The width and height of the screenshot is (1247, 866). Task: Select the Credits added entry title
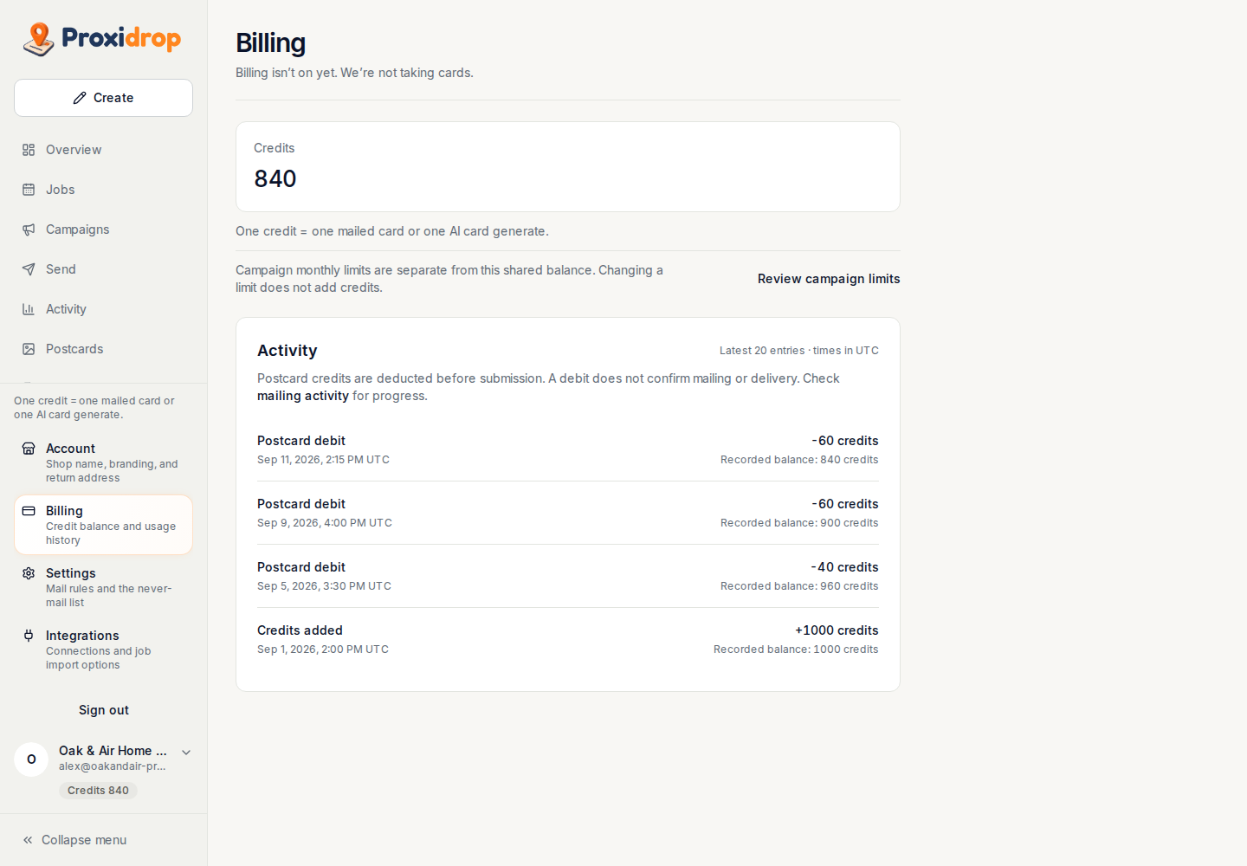300,630
